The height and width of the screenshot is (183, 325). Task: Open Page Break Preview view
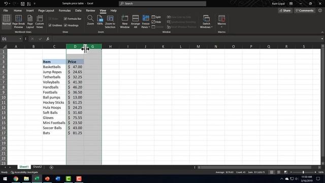point(18,21)
